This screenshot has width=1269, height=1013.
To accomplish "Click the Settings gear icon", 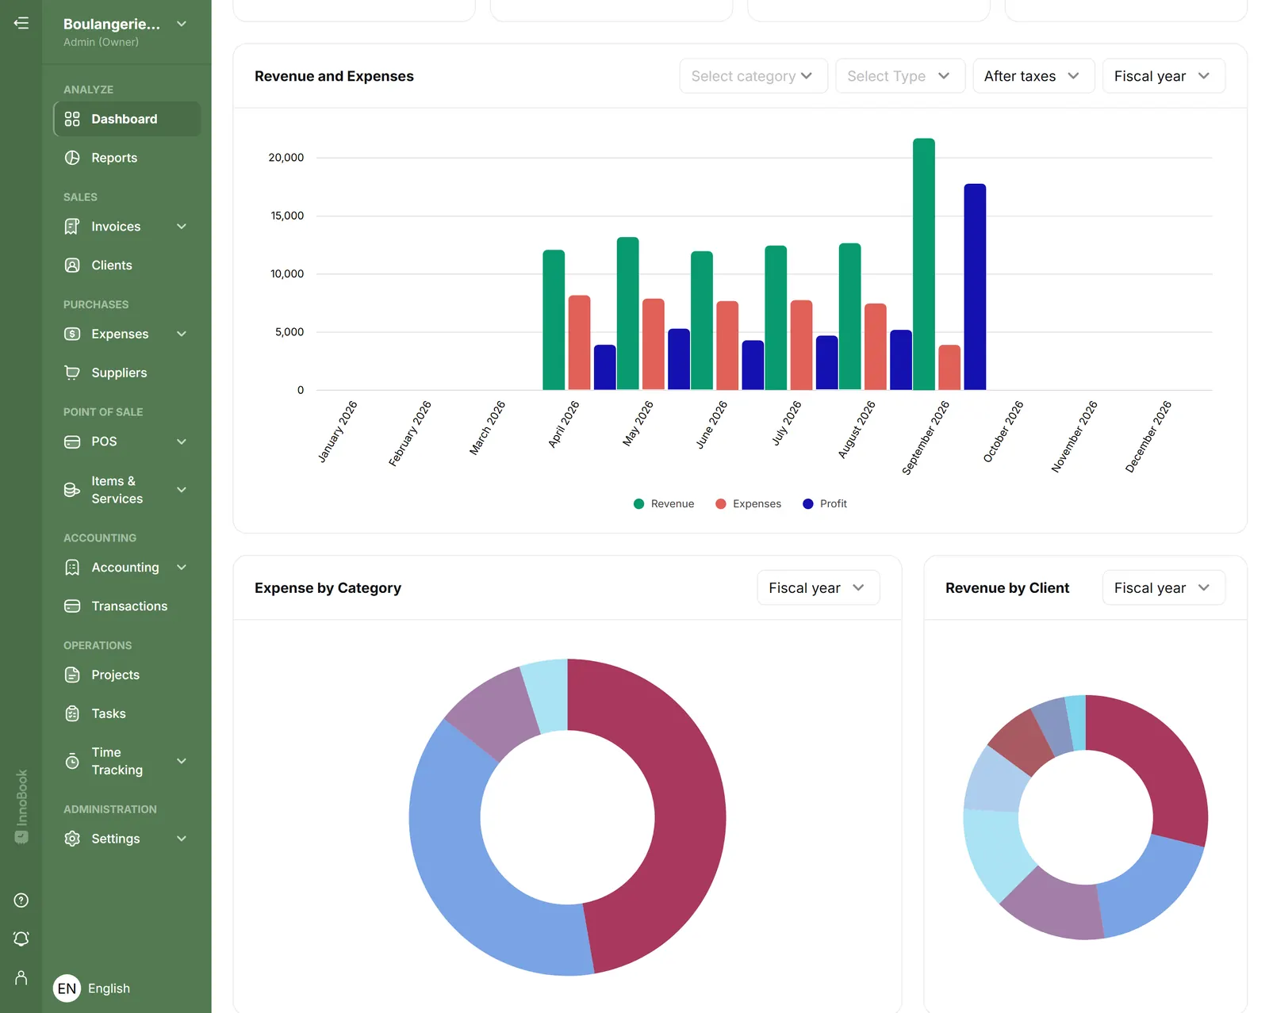I will tap(72, 839).
